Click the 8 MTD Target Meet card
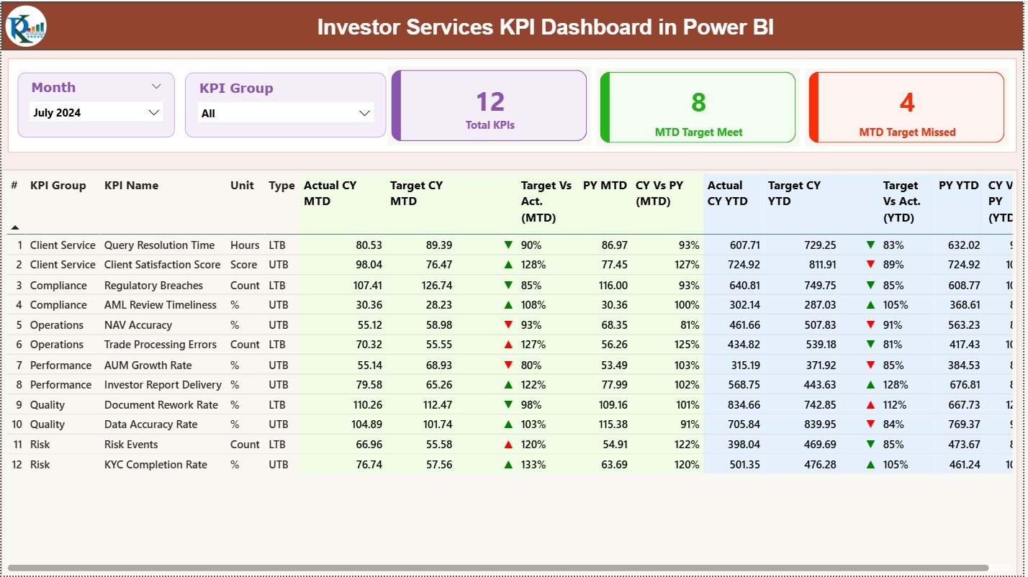The width and height of the screenshot is (1028, 577). 696,107
